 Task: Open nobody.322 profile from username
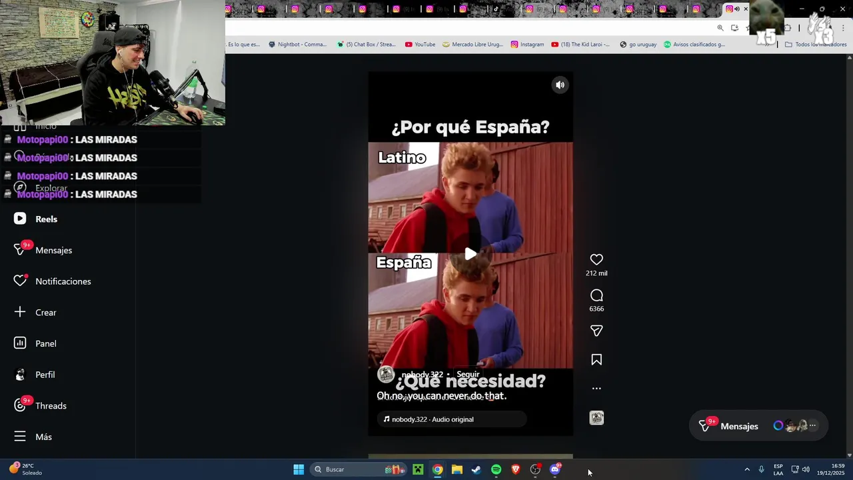click(423, 375)
